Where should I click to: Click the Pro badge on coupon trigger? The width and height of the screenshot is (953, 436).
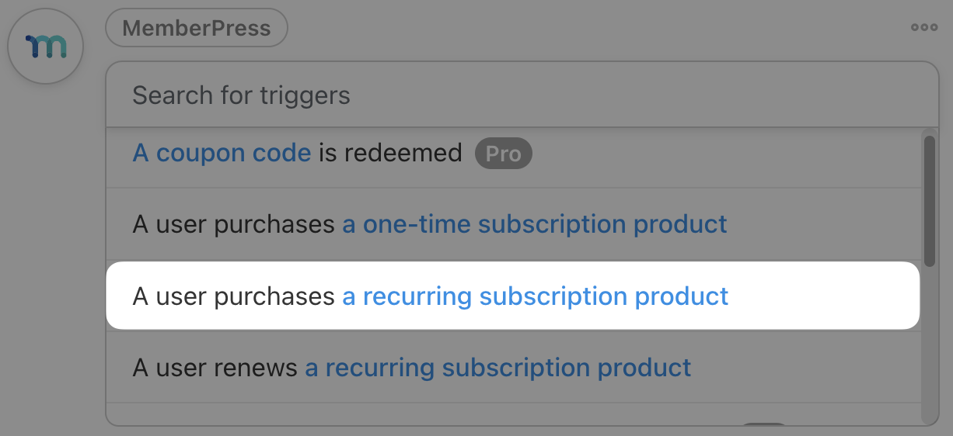pos(503,154)
